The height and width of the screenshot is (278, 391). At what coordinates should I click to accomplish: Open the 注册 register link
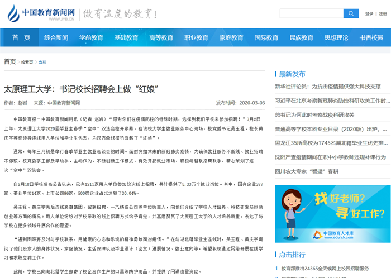pyautogui.click(x=384, y=14)
